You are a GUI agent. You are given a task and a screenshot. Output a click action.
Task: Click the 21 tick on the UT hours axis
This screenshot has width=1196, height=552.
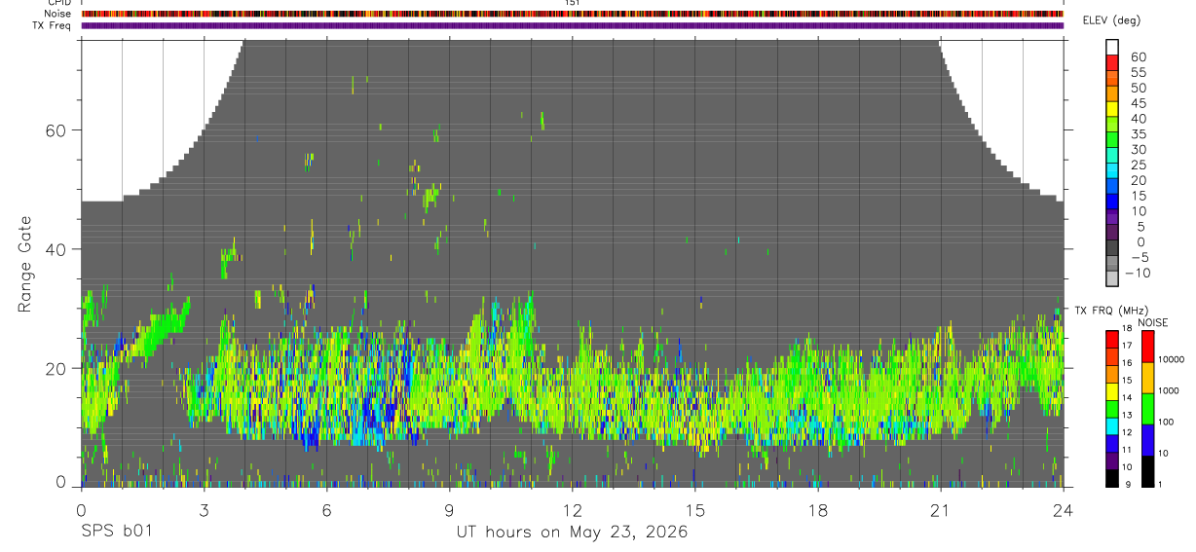coord(941,509)
